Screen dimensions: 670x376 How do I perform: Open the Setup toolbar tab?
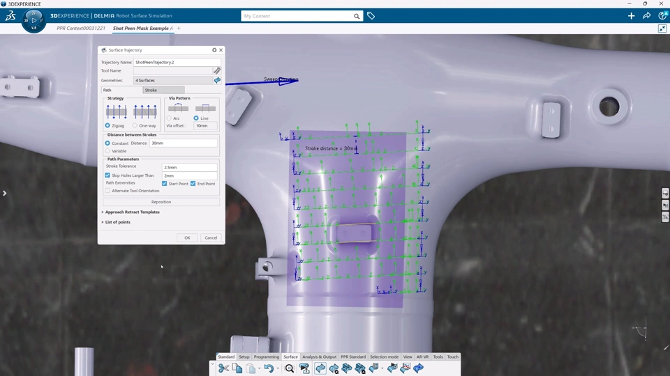pyautogui.click(x=244, y=357)
